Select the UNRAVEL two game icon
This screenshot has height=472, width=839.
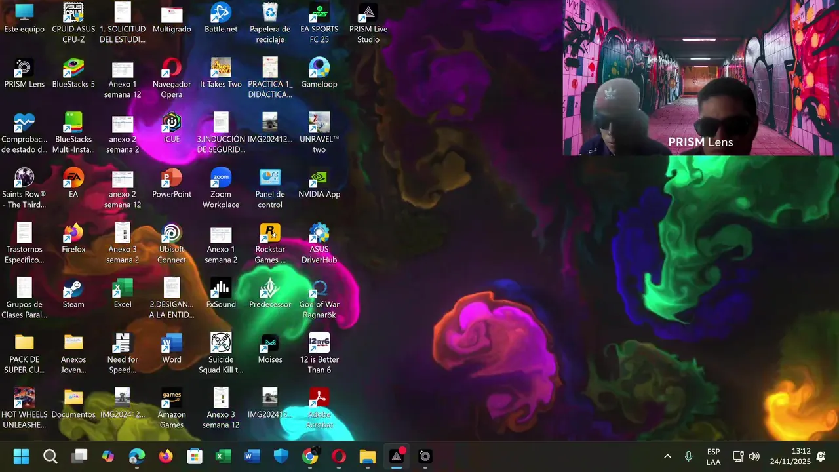coord(319,133)
